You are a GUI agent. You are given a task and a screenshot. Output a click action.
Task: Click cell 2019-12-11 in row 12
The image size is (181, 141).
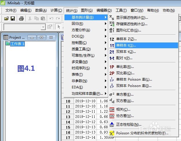85,111
